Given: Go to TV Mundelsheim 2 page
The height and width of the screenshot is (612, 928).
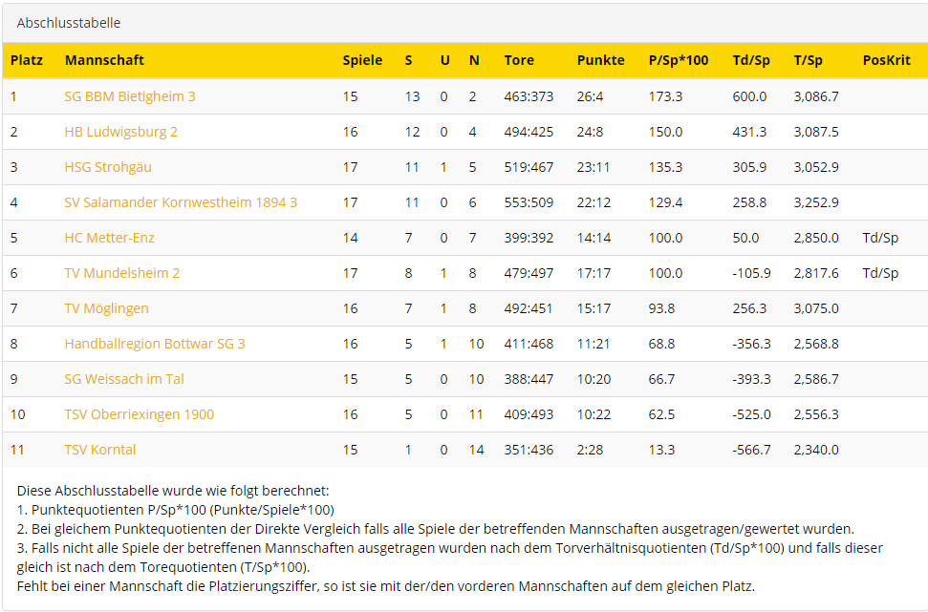Looking at the screenshot, I should (x=122, y=273).
